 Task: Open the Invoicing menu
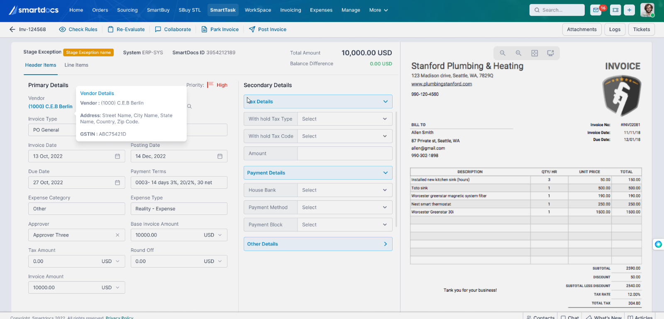coord(290,10)
